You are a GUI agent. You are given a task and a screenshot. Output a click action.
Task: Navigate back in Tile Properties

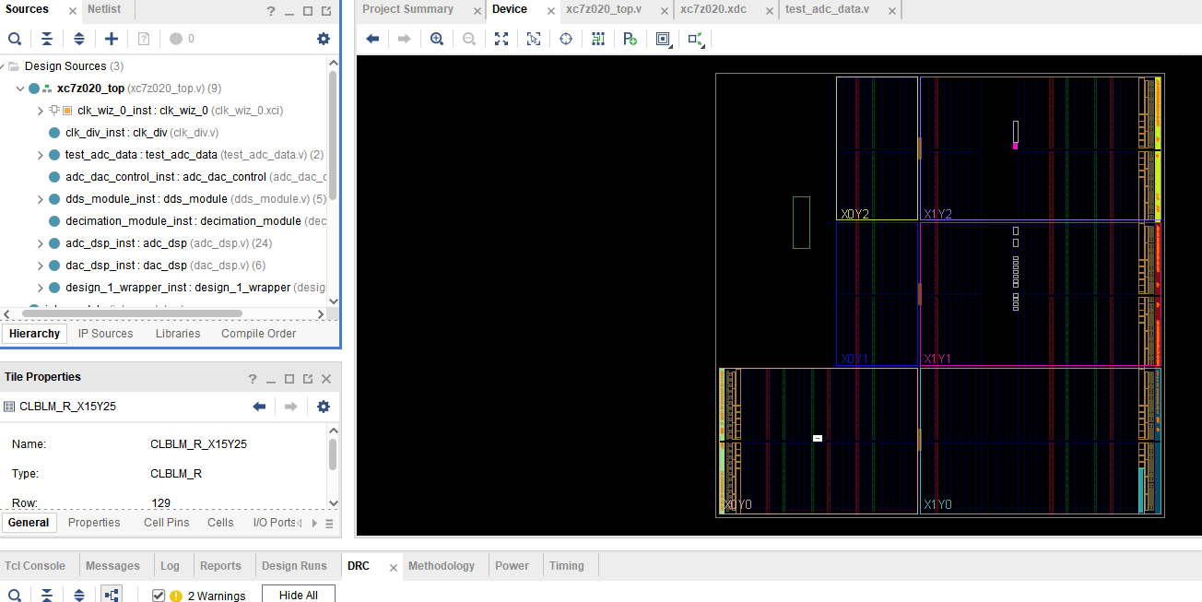coord(259,407)
